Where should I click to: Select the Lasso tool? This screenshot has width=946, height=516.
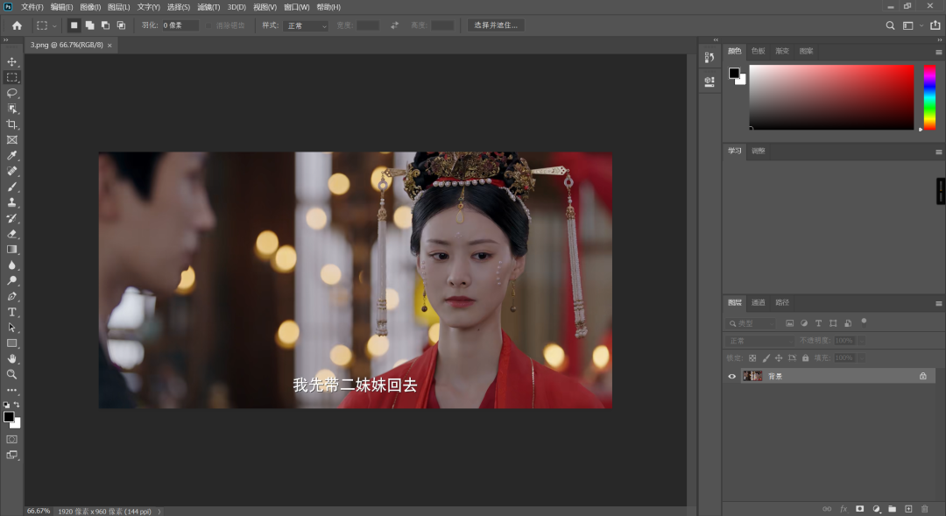click(11, 93)
